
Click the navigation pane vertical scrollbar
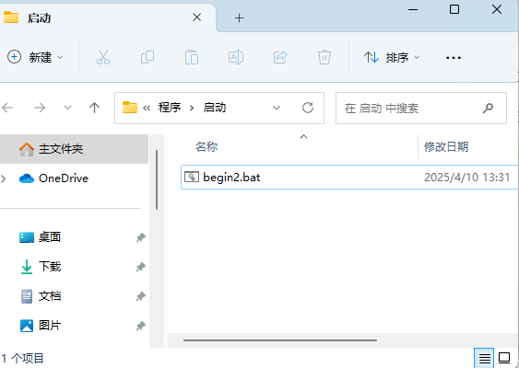(157, 179)
